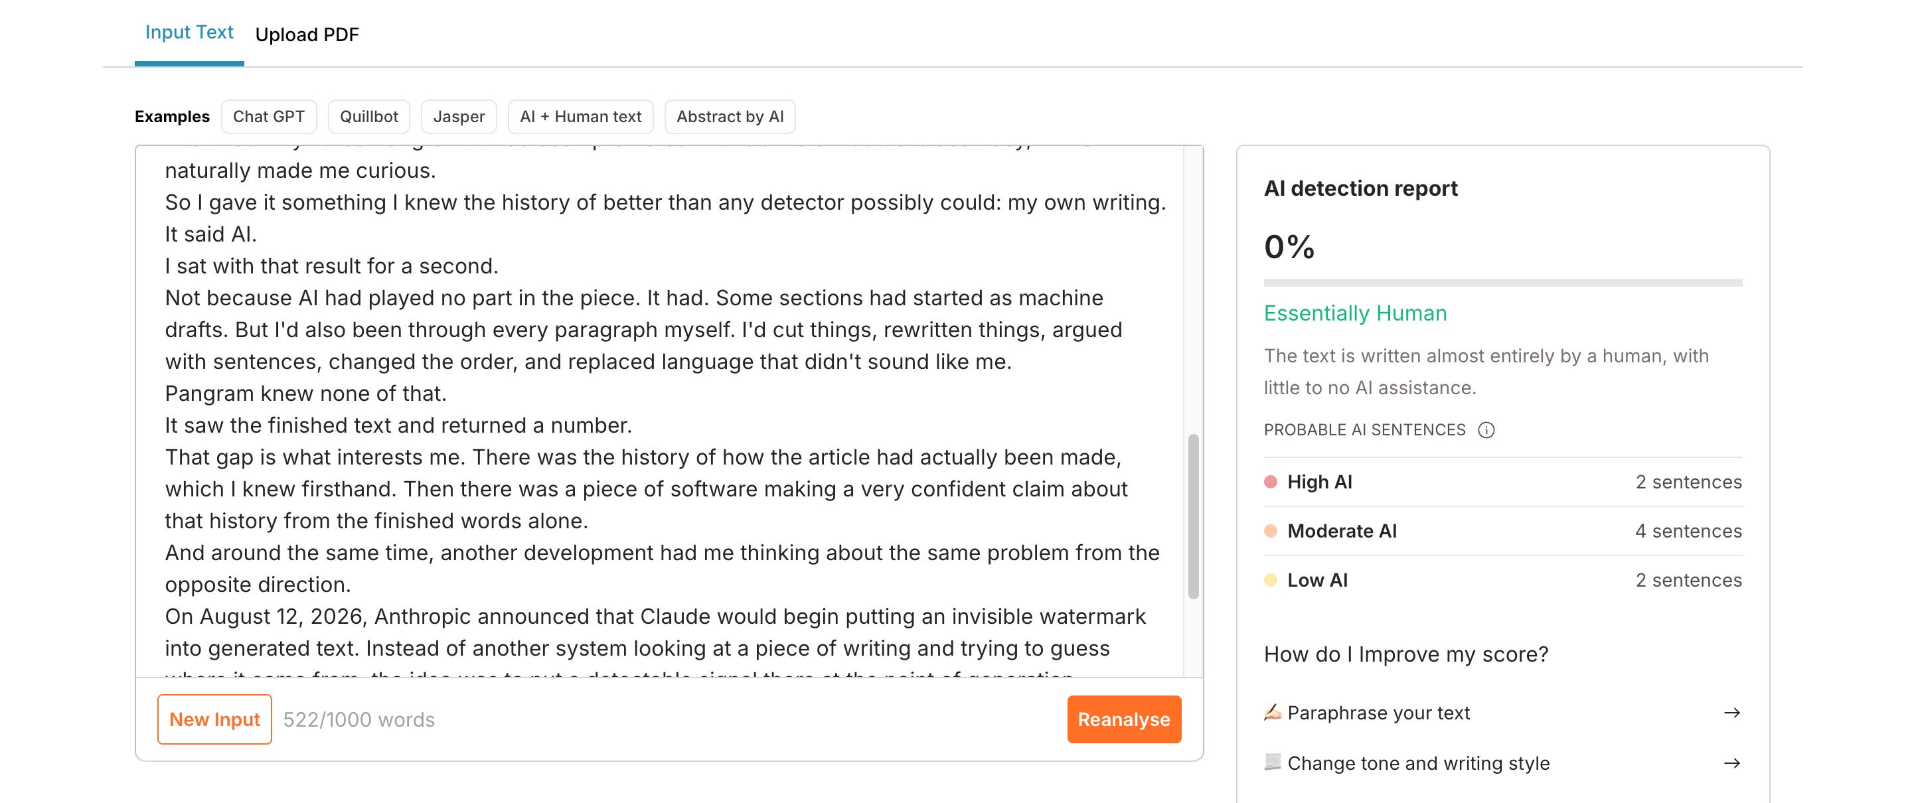1912x803 pixels.
Task: Click the info icon beside Probable AI Sentences
Action: pyautogui.click(x=1486, y=429)
